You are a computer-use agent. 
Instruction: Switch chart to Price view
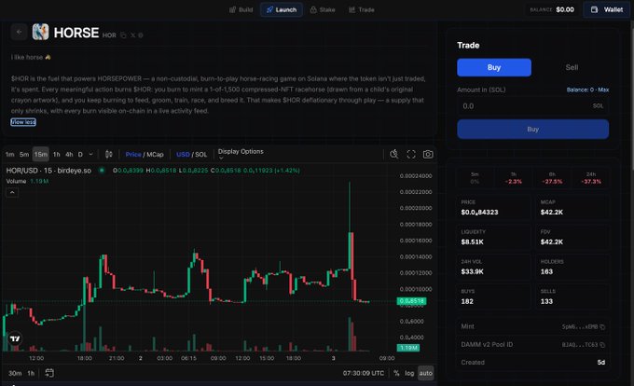[133, 155]
